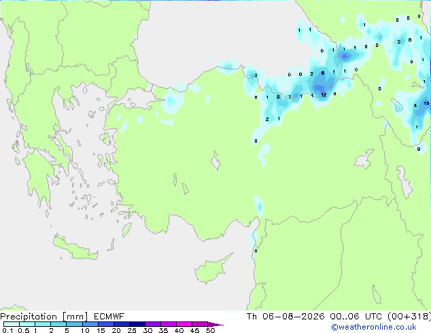
Task: Select the 30–35 mm purple legend box
Action: coord(152,324)
